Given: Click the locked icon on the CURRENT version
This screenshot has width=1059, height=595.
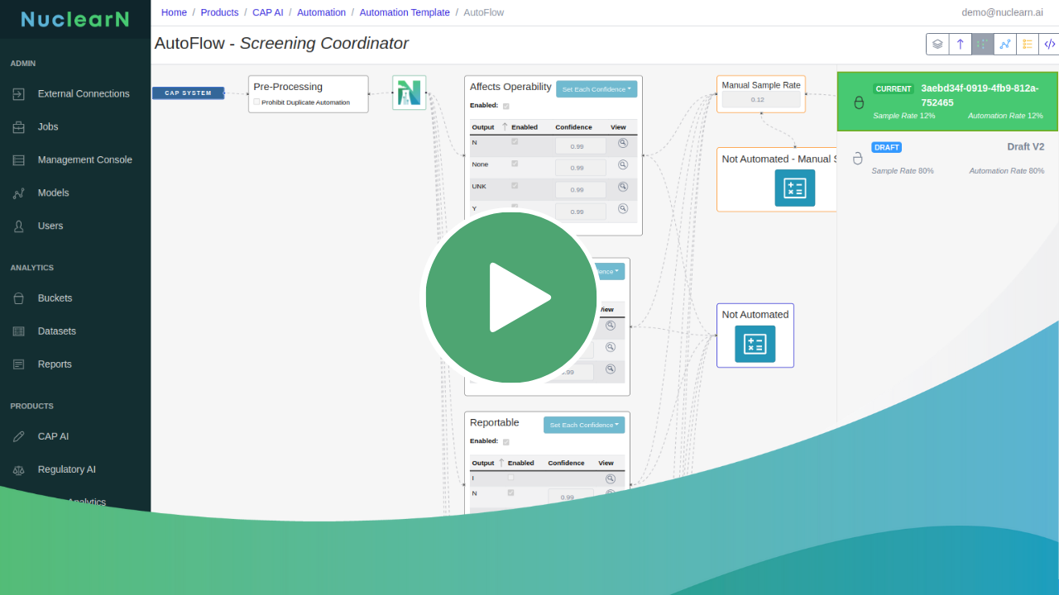Looking at the screenshot, I should [x=859, y=102].
